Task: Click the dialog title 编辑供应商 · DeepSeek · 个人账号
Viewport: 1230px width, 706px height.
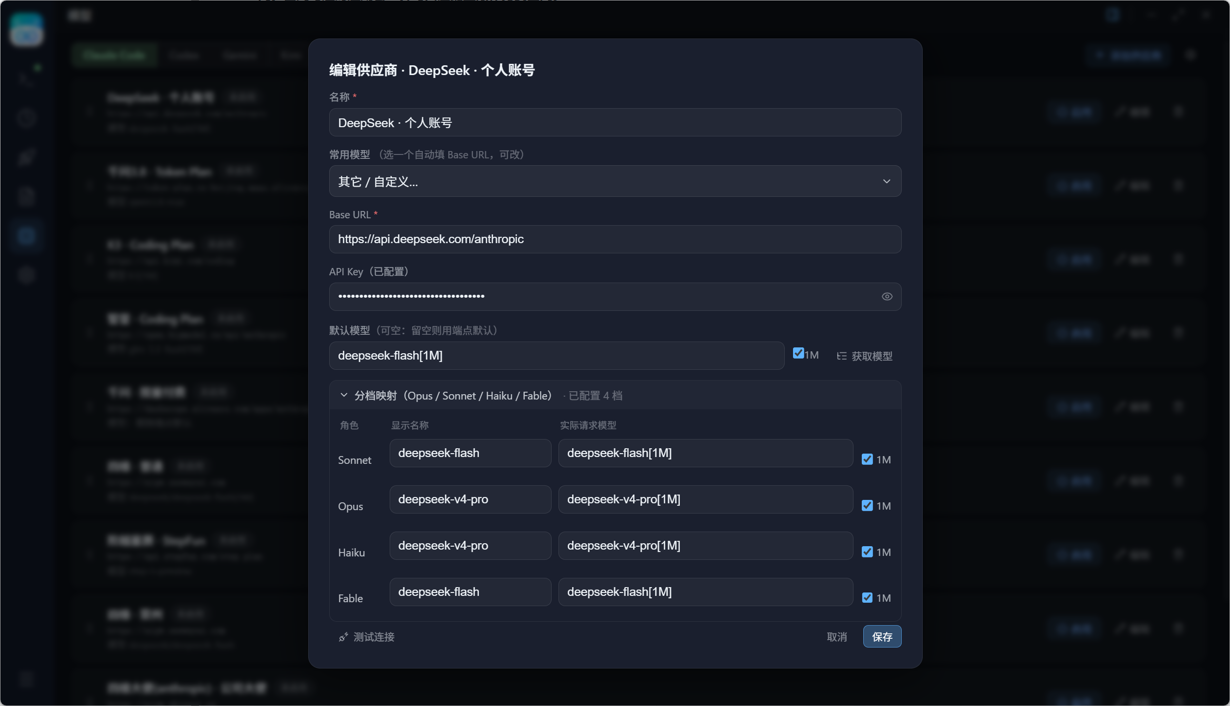Action: (x=432, y=70)
